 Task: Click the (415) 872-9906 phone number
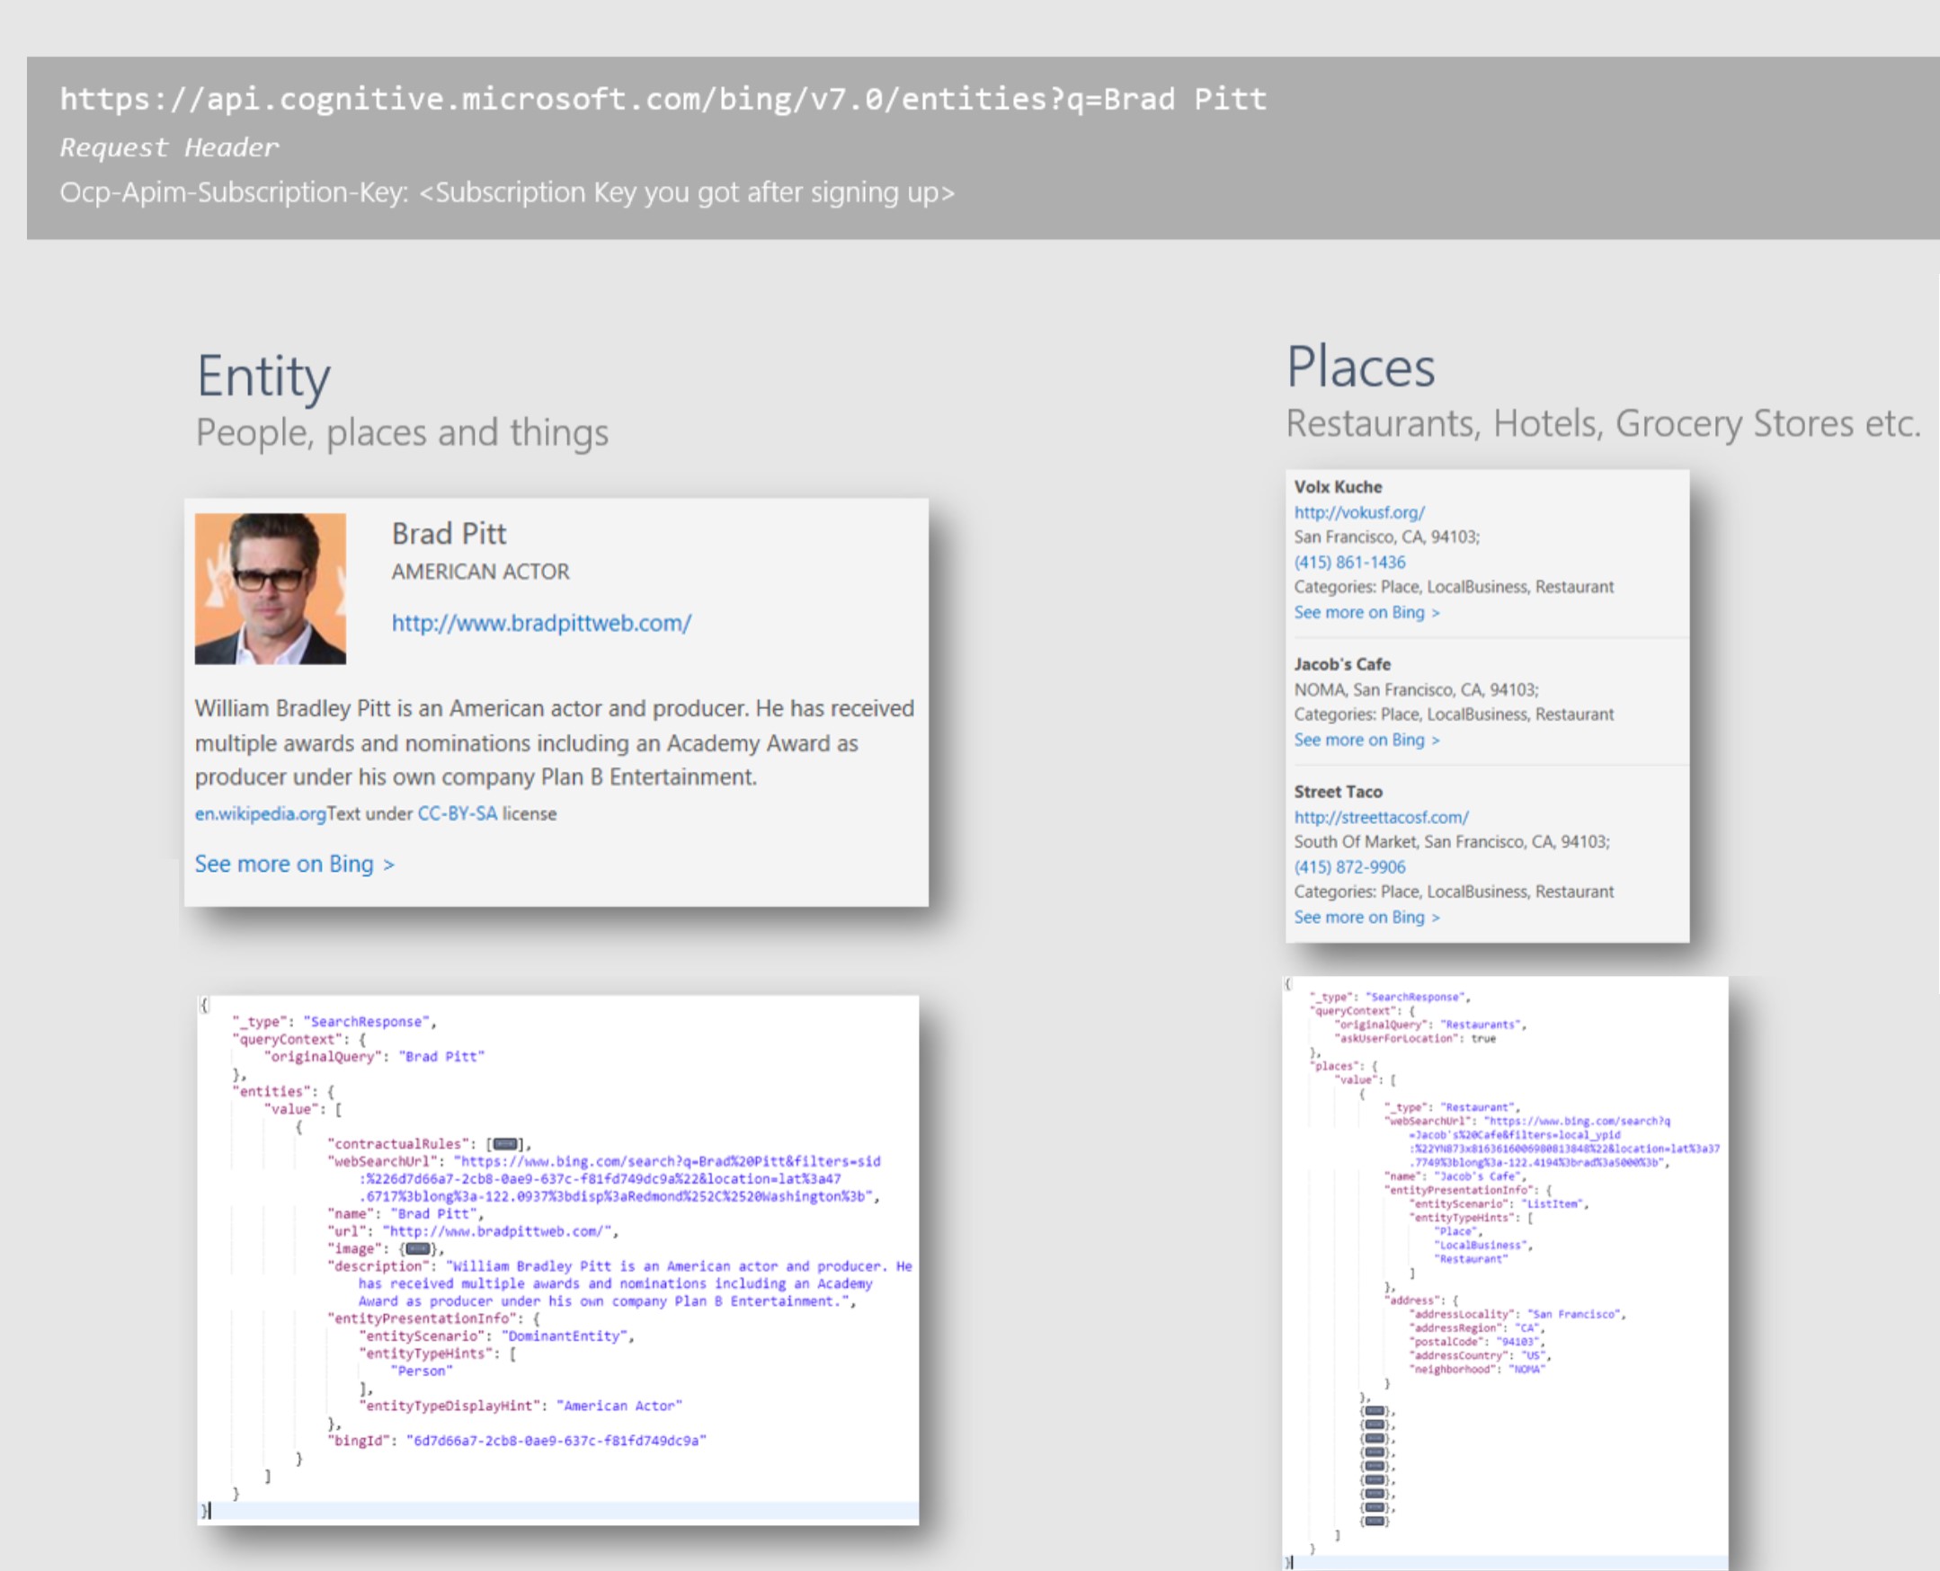pyautogui.click(x=1349, y=867)
